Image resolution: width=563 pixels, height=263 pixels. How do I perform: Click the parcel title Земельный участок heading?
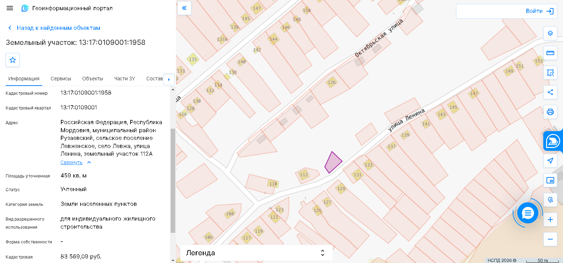[x=76, y=42]
